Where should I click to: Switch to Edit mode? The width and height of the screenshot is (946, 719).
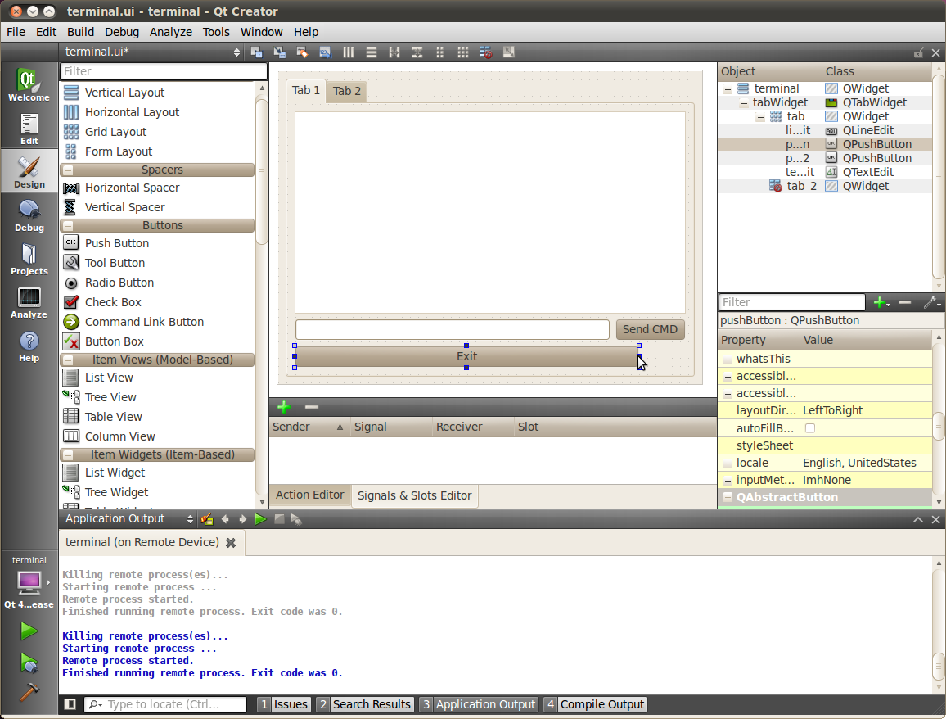pyautogui.click(x=29, y=129)
